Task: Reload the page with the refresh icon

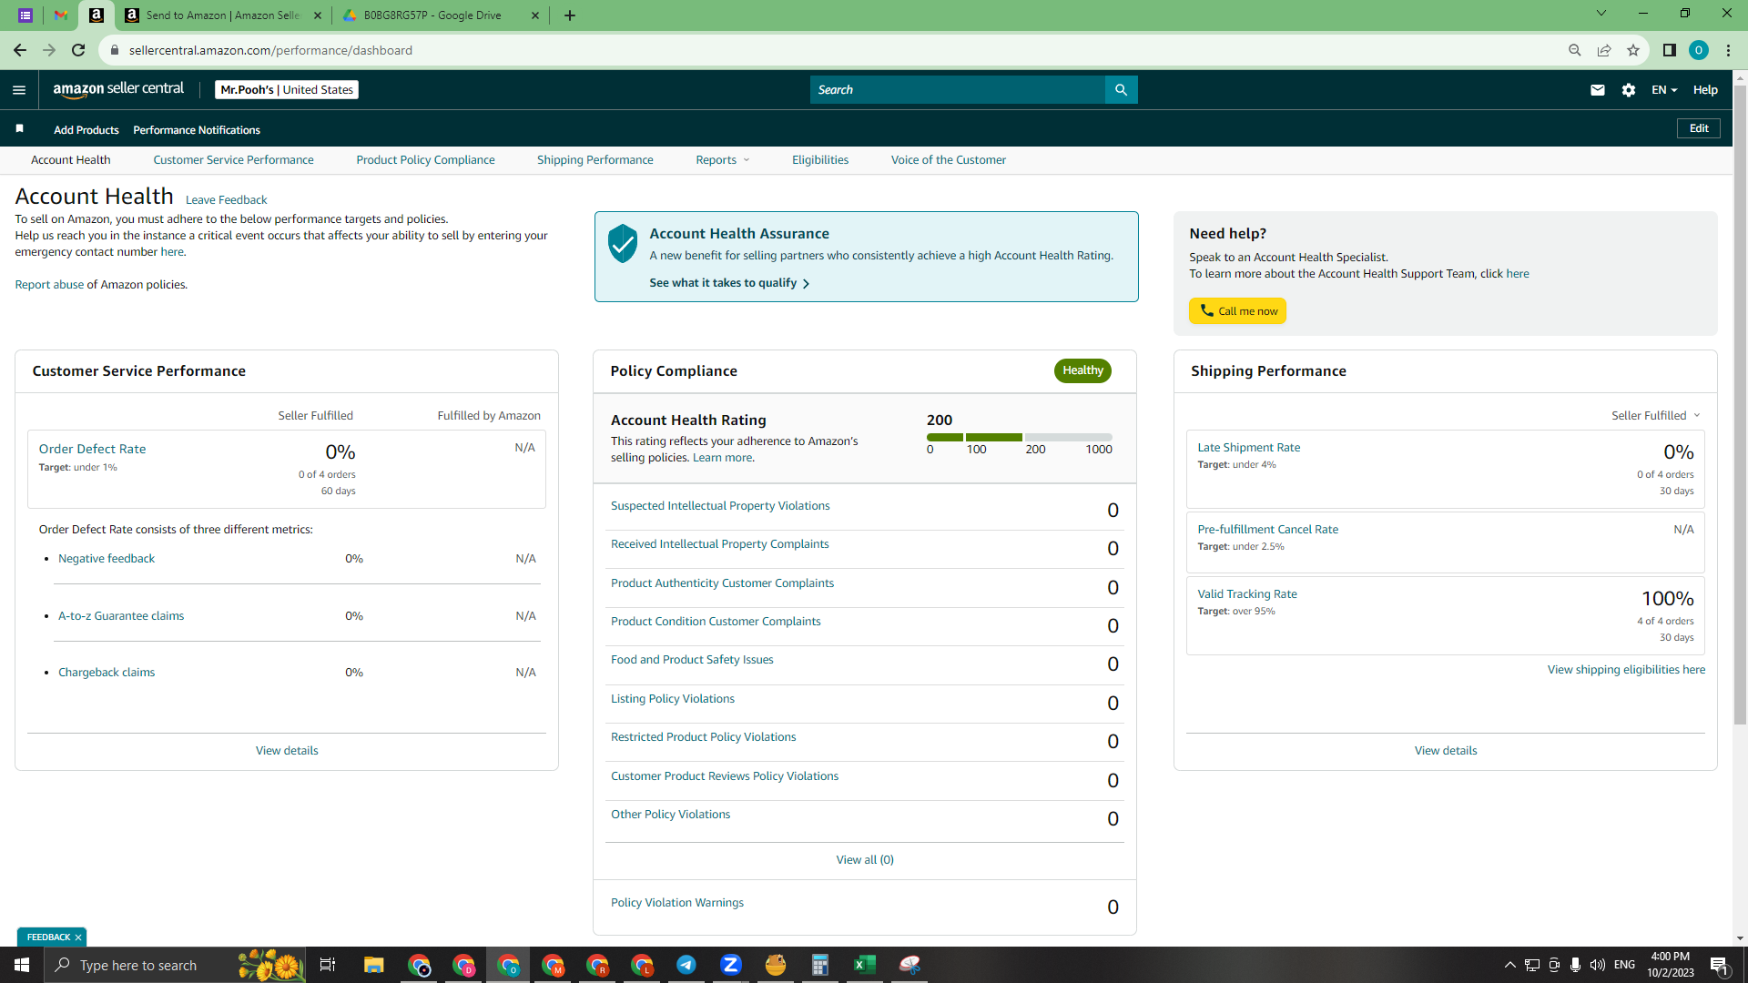Action: [79, 50]
